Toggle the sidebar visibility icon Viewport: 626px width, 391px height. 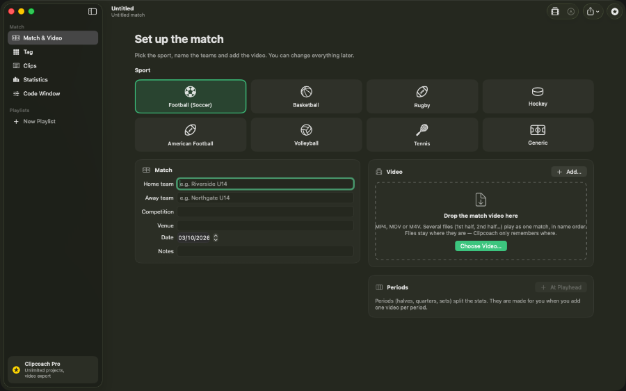coord(93,12)
